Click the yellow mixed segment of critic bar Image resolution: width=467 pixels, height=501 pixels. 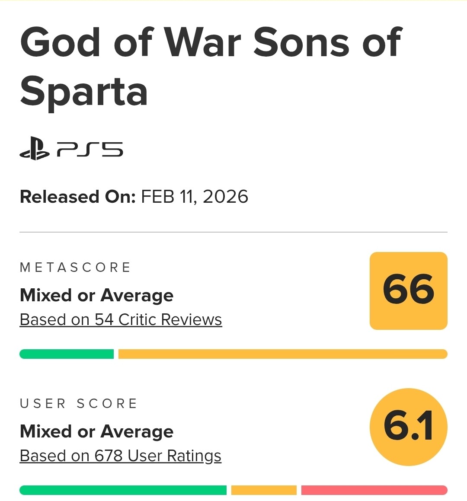click(x=282, y=354)
